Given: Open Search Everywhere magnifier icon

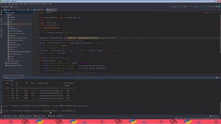Looking at the screenshot, I should tap(213, 7).
